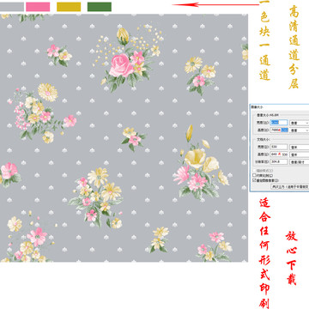Image resolution: width=309 pixels, height=309 pixels.
Task: Open the pixel height unit dropdown
Action: click(x=300, y=130)
